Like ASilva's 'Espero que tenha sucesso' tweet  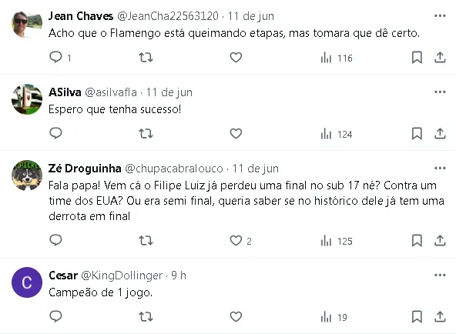click(x=236, y=134)
